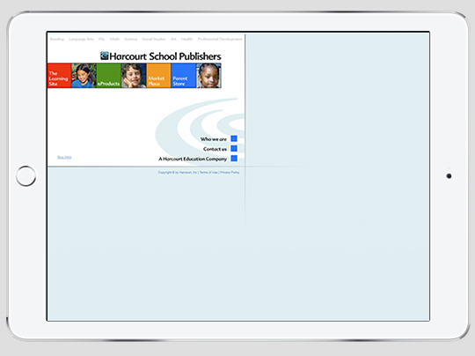Click blue square beside Who we are
475x356 pixels.
[234, 138]
